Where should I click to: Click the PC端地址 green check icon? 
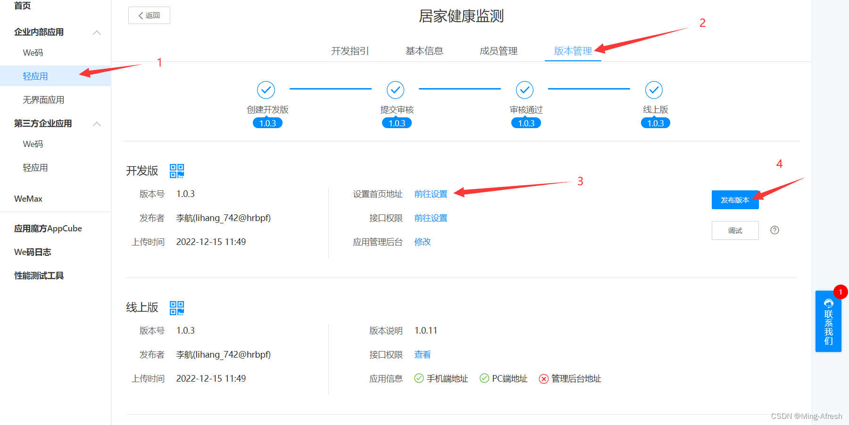(484, 378)
